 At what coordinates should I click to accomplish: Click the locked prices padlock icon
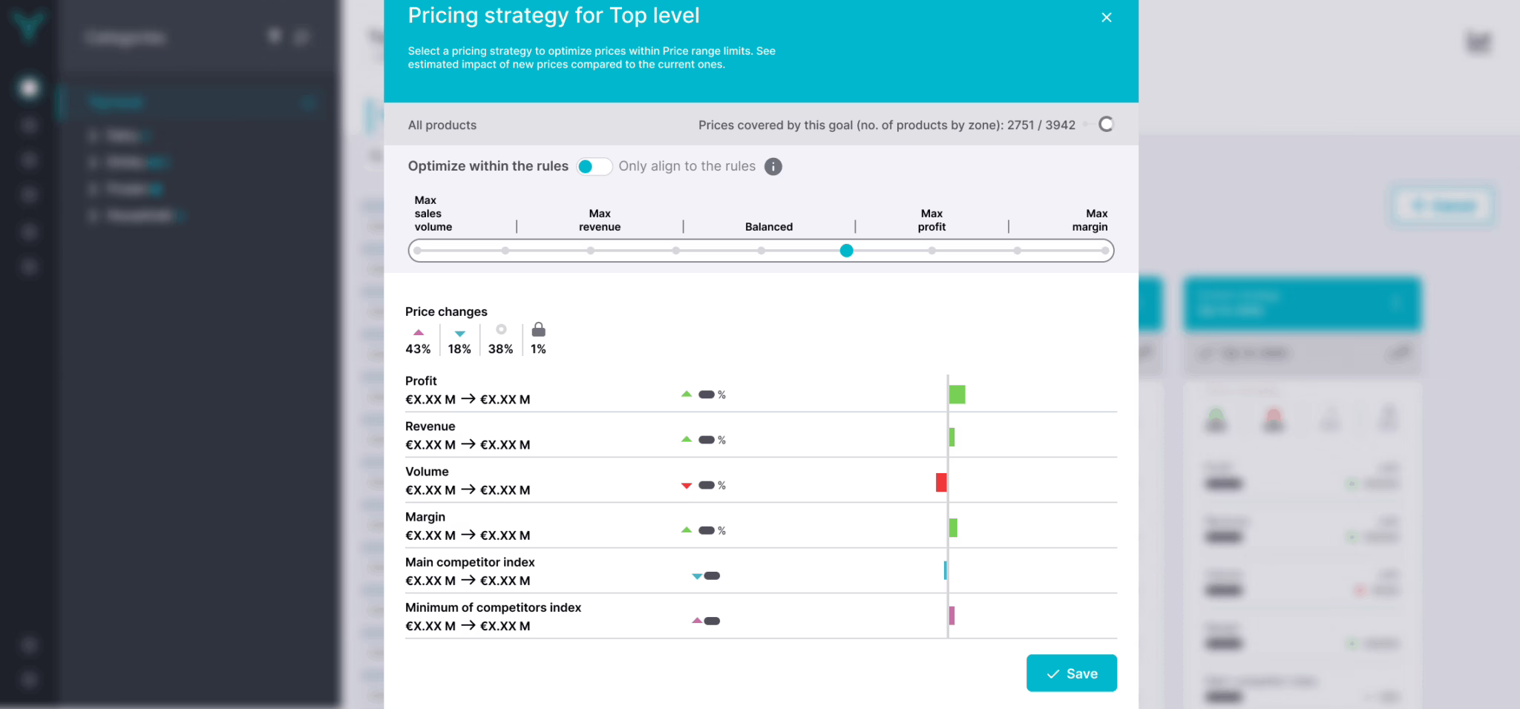click(539, 329)
